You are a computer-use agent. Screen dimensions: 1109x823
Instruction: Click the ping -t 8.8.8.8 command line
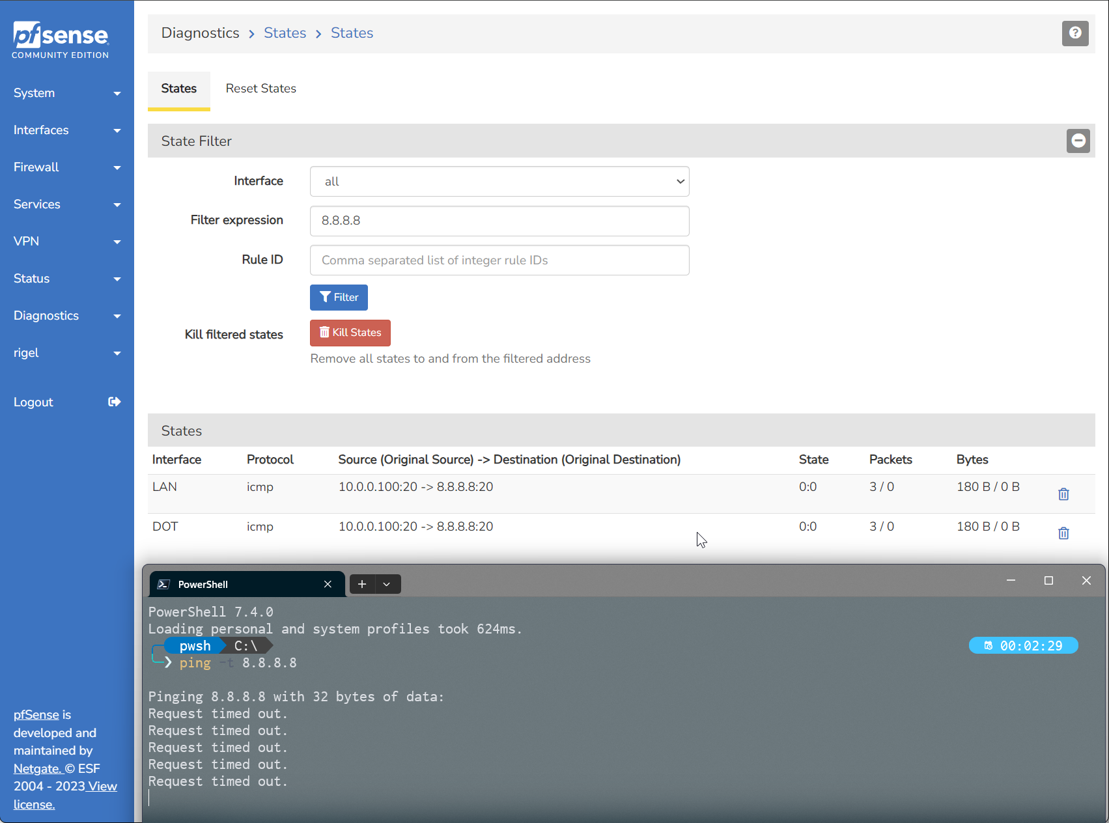pos(238,663)
